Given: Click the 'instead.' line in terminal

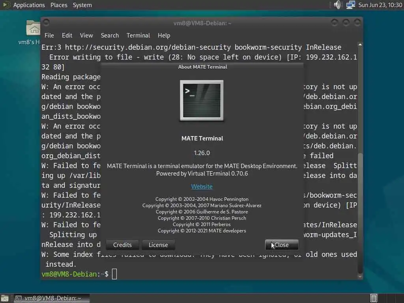Looking at the screenshot, I should tap(61, 264).
